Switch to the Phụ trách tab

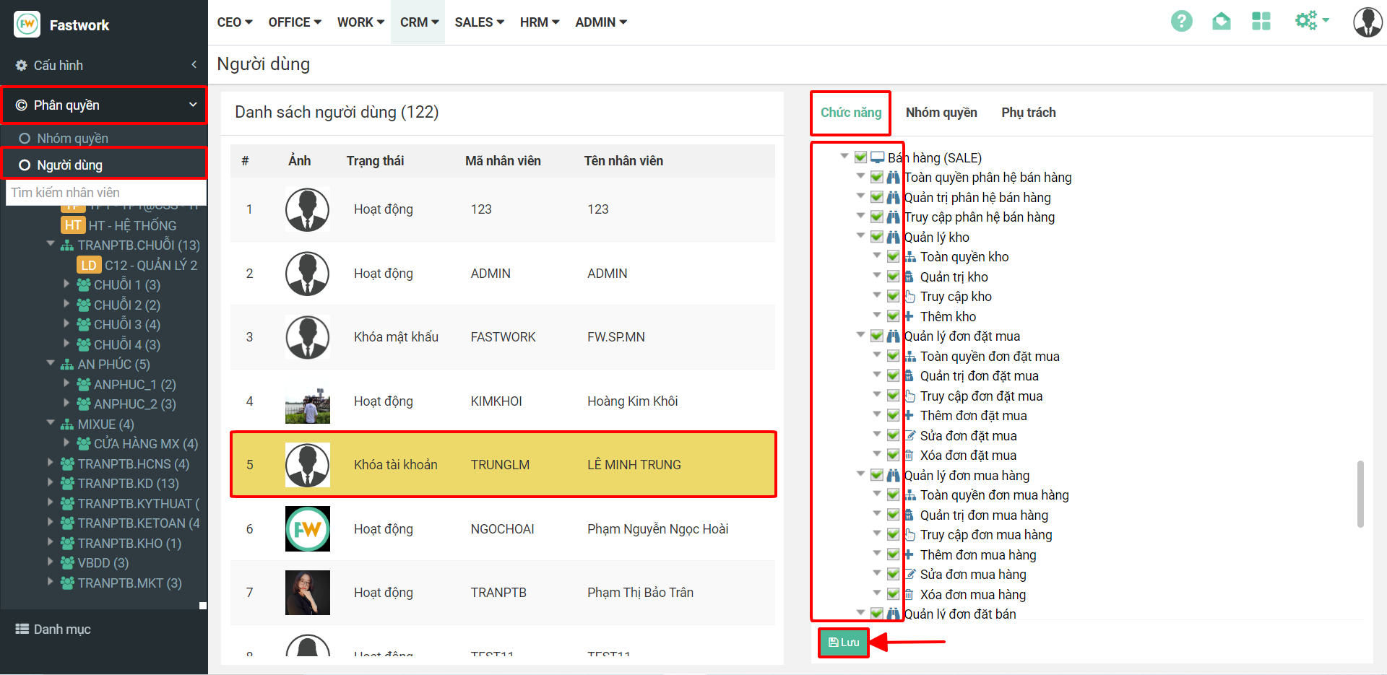(1028, 113)
